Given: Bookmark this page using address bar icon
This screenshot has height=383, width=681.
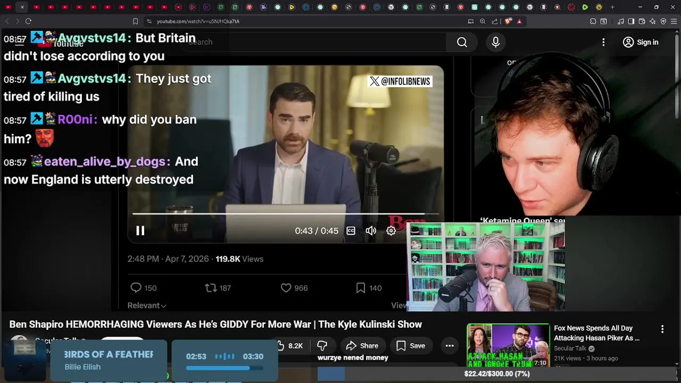Looking at the screenshot, I should click(135, 21).
